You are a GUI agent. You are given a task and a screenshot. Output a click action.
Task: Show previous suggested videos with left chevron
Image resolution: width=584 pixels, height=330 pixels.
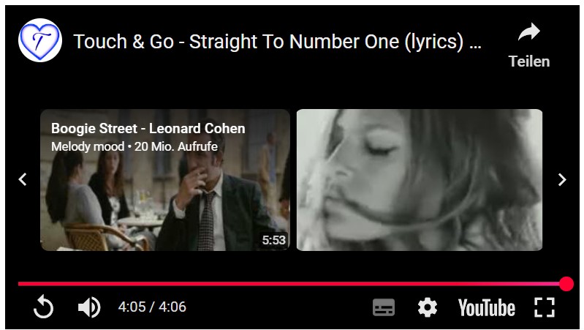coord(23,179)
